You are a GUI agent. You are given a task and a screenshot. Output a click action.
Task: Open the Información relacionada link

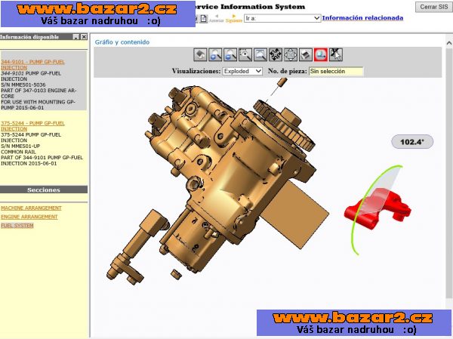pos(362,18)
